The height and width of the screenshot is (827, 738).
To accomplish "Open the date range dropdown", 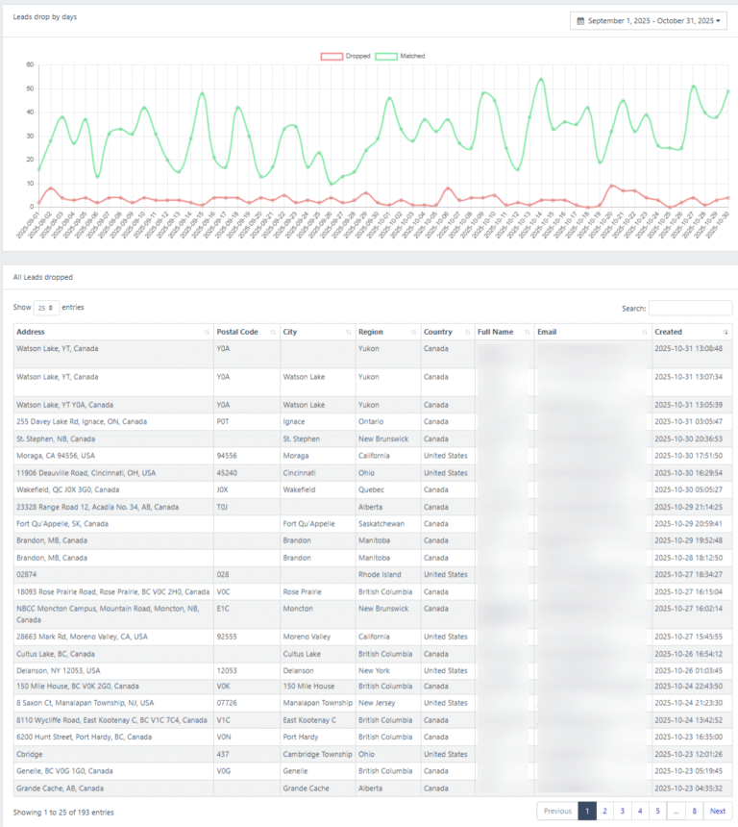I will click(649, 20).
